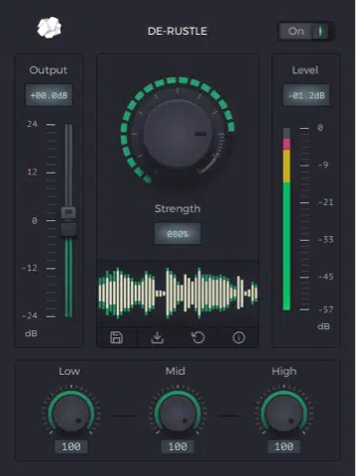Click the -9 mark on Level scale
This screenshot has width=357, height=476.
point(323,165)
